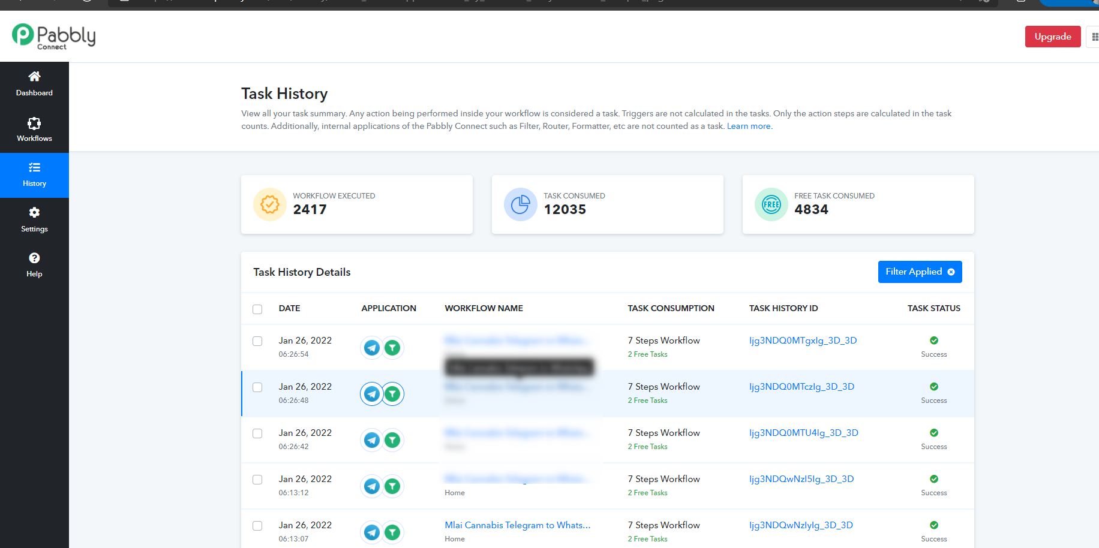The width and height of the screenshot is (1099, 548).
Task: Open the Settings sidebar item
Action: click(34, 220)
